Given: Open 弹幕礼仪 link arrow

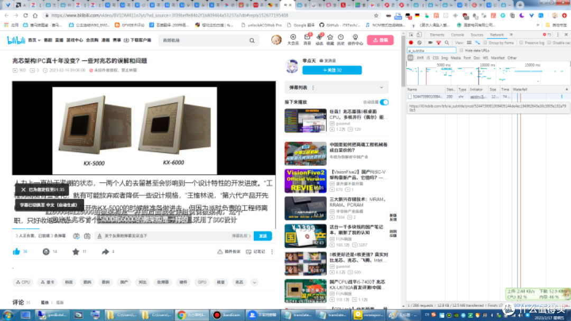Looking at the screenshot, I should 242,236.
